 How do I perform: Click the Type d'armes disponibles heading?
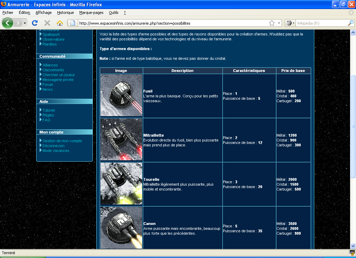coord(126,49)
